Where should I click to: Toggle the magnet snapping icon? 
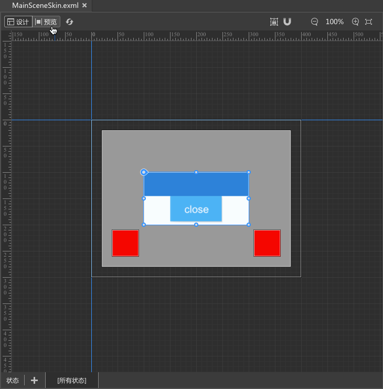click(287, 22)
